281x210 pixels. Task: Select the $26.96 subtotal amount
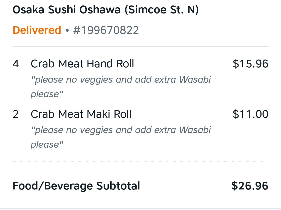tap(250, 186)
